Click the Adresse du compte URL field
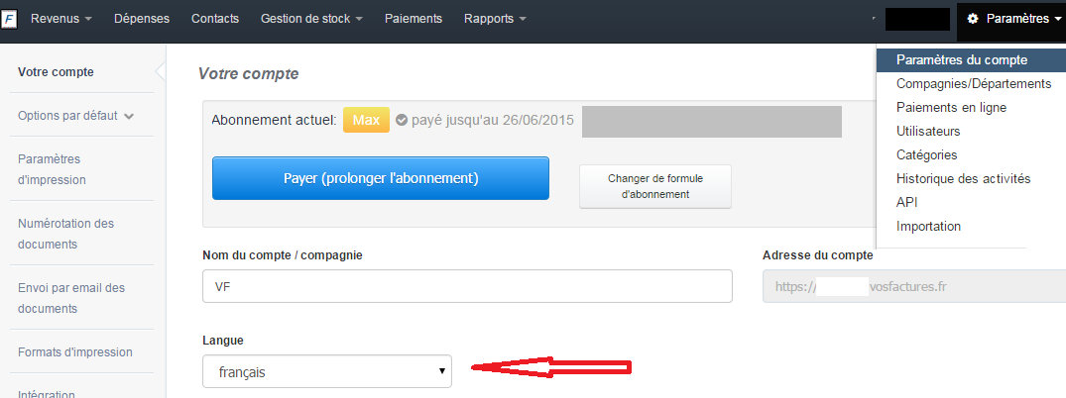Image resolution: width=1066 pixels, height=398 pixels. [x=913, y=286]
